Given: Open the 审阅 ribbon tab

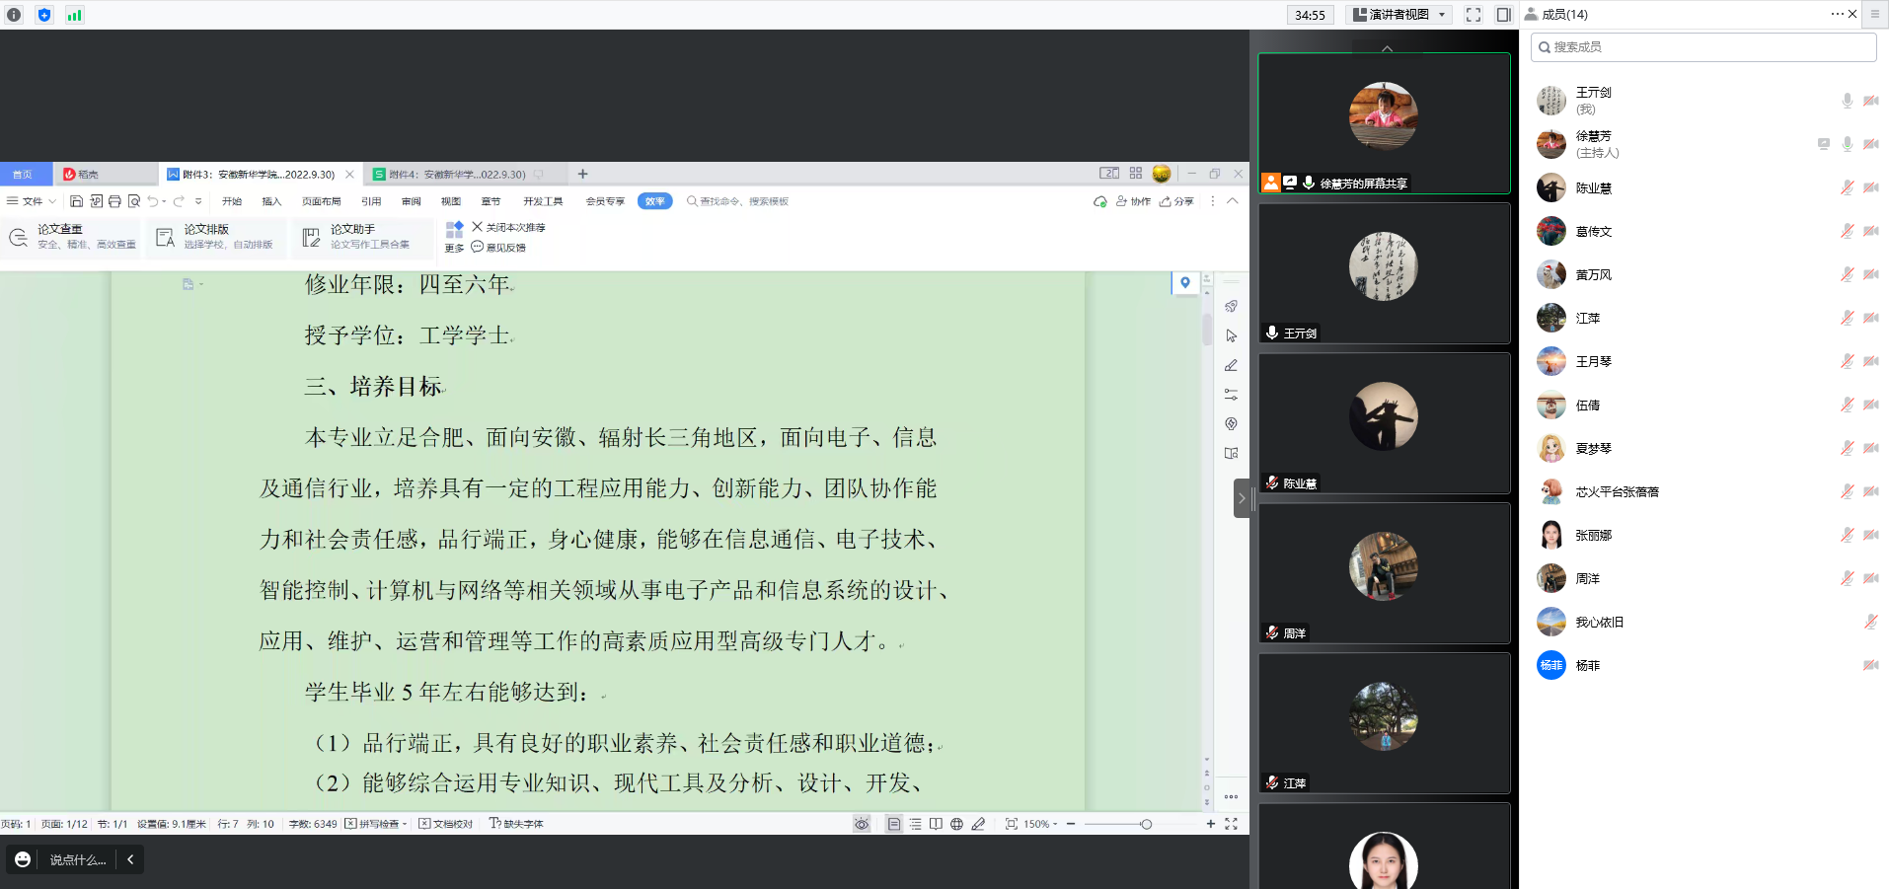Looking at the screenshot, I should coord(411,201).
